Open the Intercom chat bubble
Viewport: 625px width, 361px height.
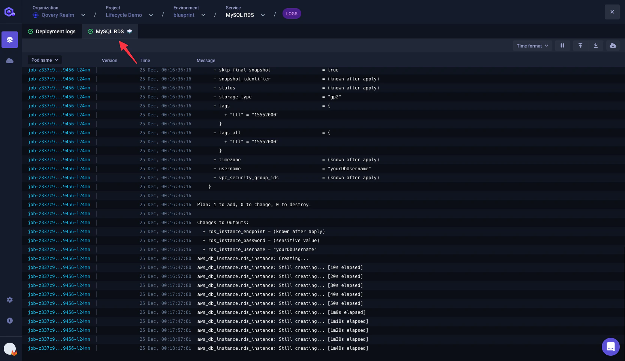tap(611, 347)
